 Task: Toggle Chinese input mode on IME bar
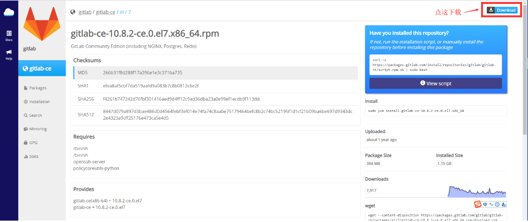[485, 204]
